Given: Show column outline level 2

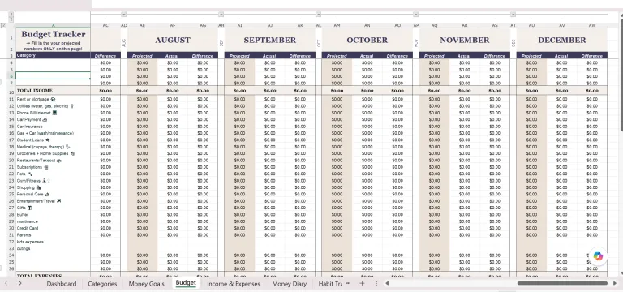Looking at the screenshot, I should [x=11, y=19].
